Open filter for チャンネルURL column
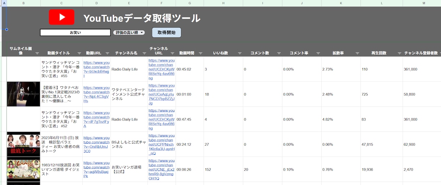Screen dimensions: 441x185 point(172,53)
